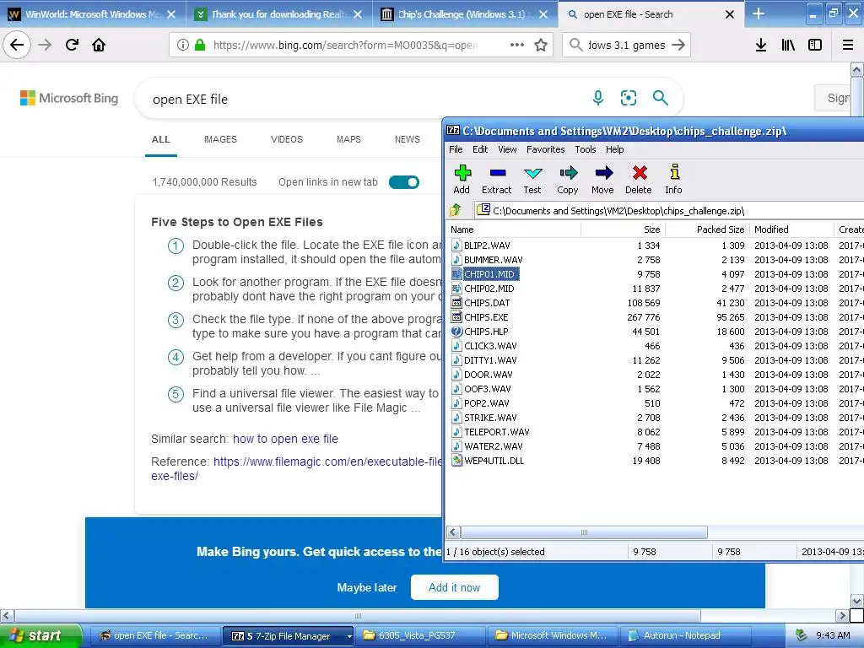Screen dimensions: 864x648
Task: Click Firefox back arrow button
Action: pos(17,45)
